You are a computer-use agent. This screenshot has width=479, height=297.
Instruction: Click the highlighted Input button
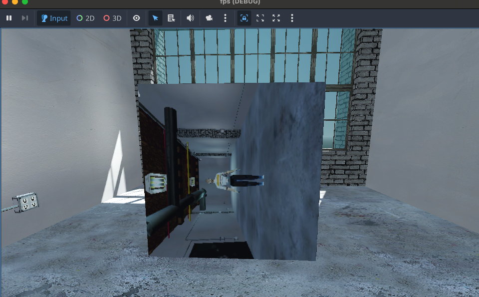53,18
